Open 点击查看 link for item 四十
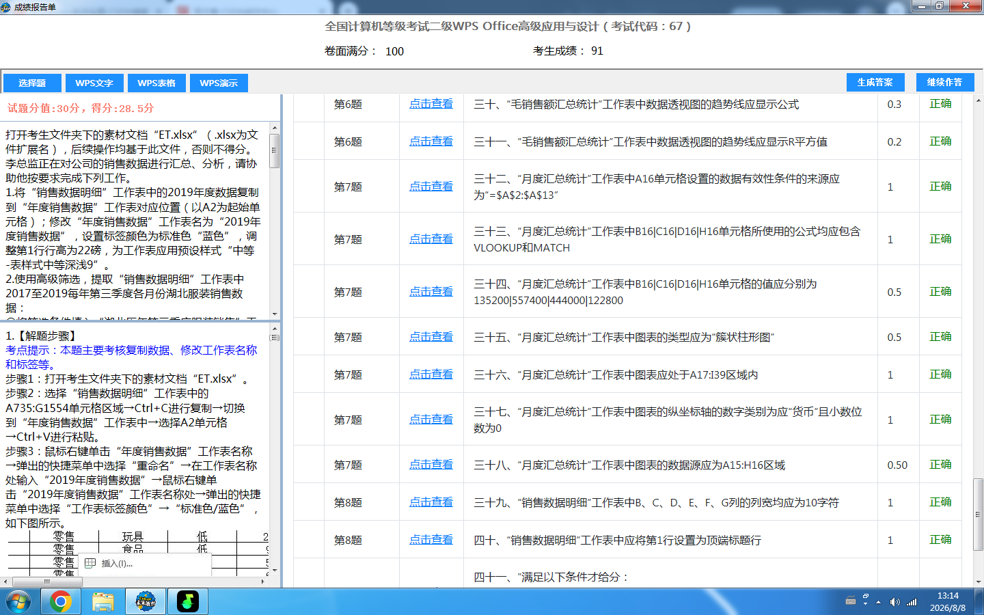984x615 pixels. pos(431,540)
